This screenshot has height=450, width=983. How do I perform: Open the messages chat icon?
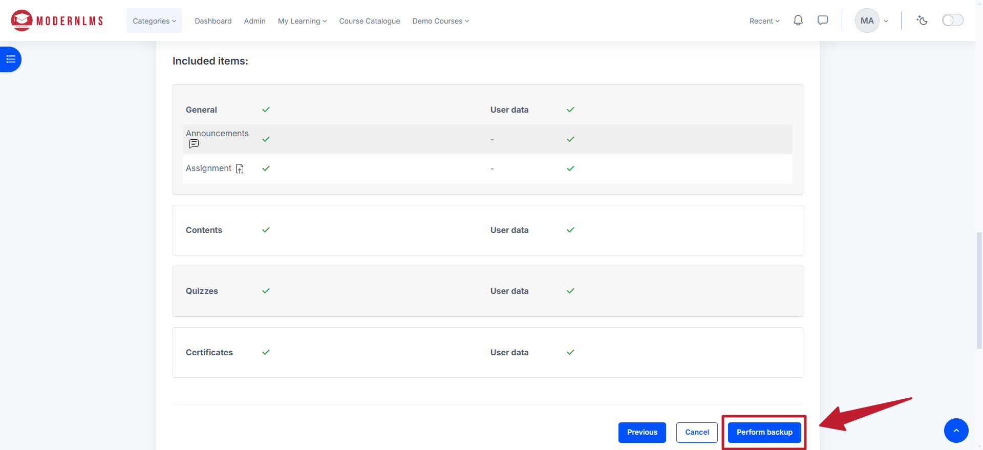823,20
